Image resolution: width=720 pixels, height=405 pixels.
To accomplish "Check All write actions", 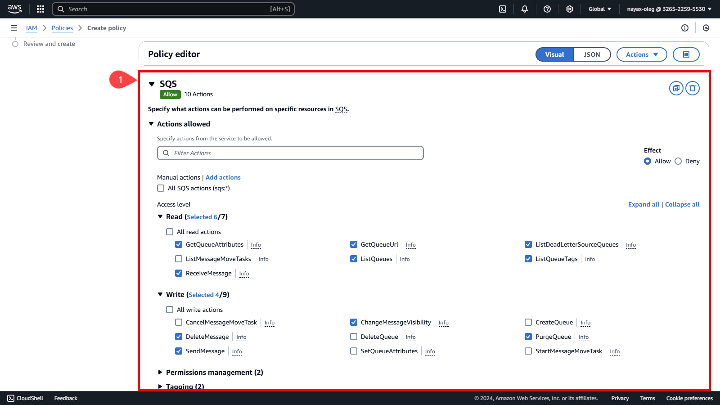I will pyautogui.click(x=170, y=310).
